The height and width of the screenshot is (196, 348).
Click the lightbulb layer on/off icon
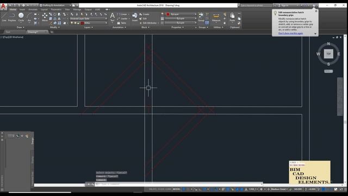tap(71, 23)
